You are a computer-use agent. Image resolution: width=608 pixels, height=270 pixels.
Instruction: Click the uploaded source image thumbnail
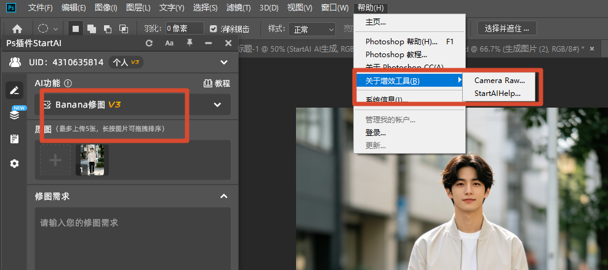point(92,160)
